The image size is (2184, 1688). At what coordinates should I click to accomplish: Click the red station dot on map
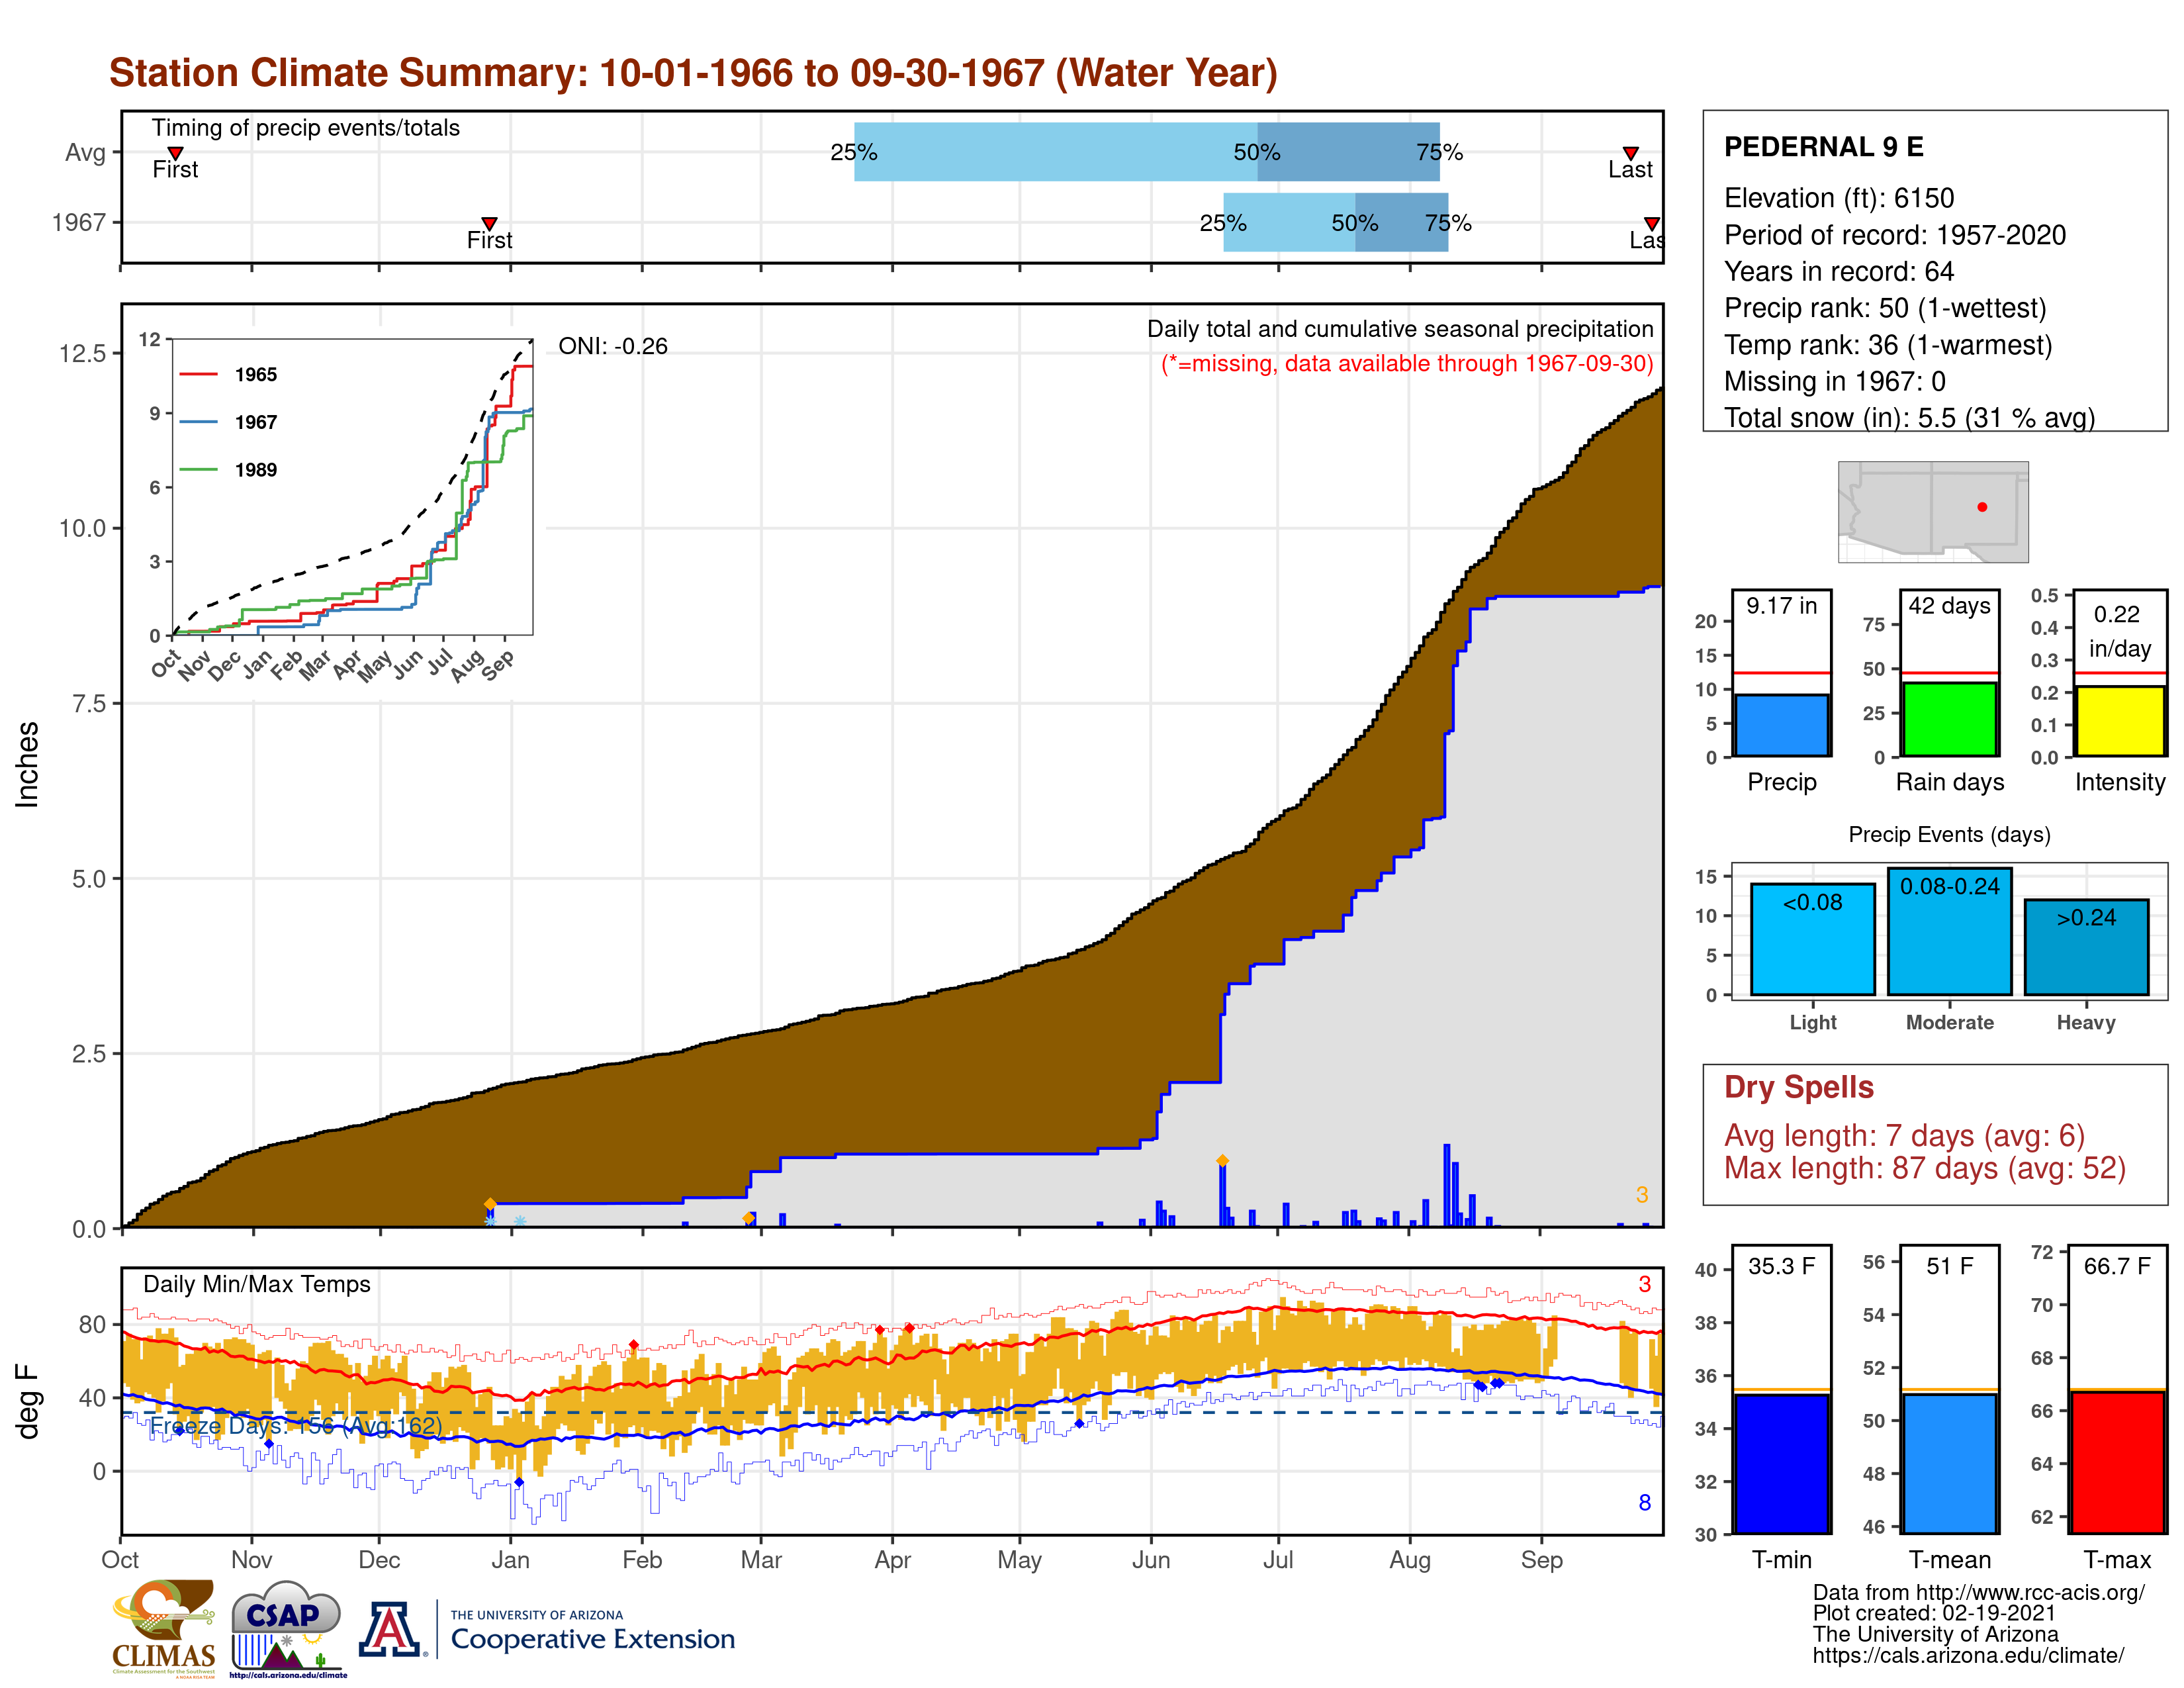[x=1982, y=507]
